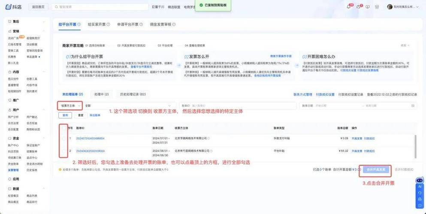Click the 重置 button

(x=81, y=116)
